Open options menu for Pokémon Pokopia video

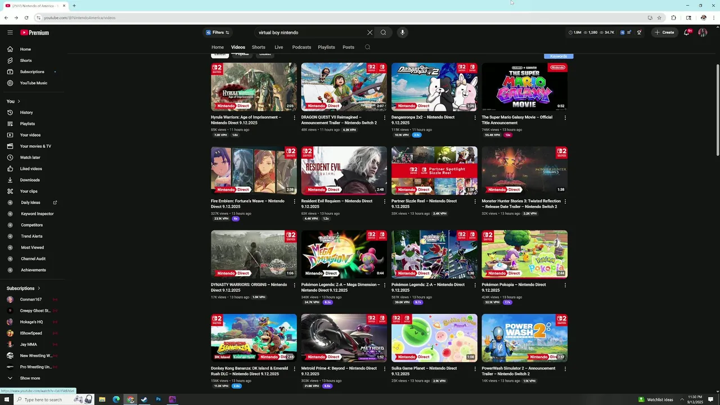coord(565,285)
